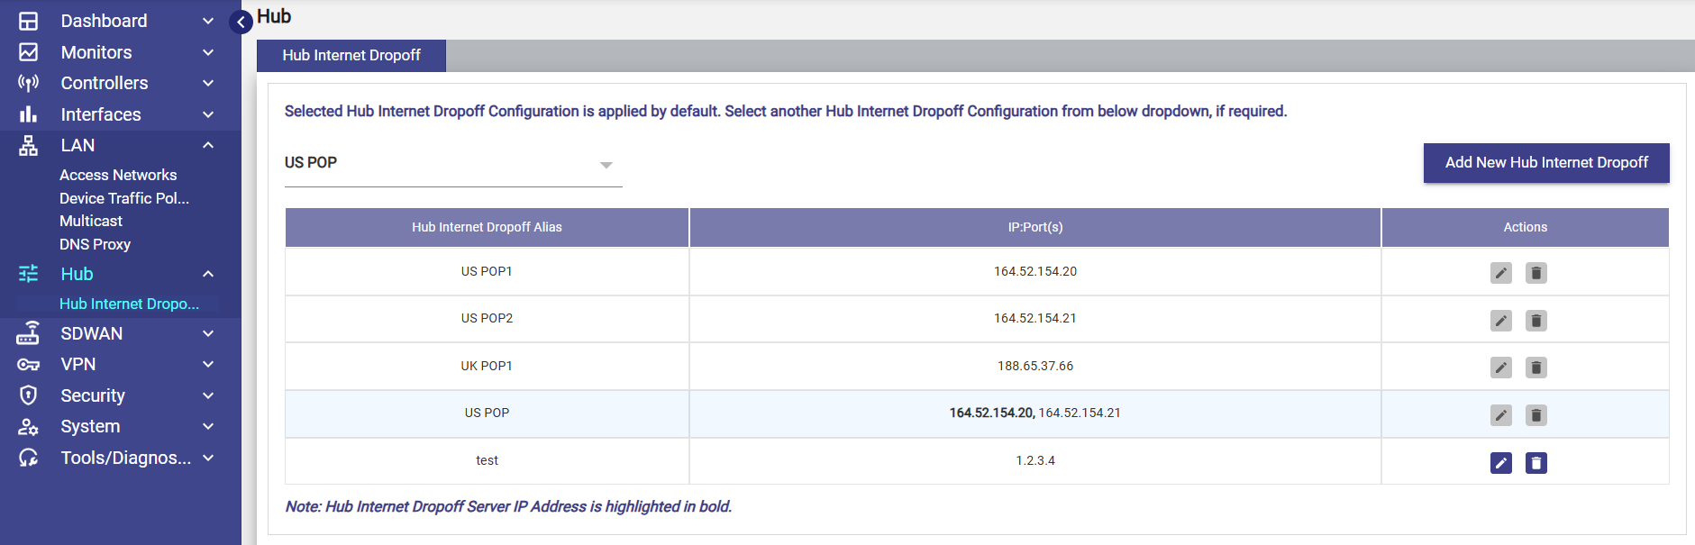Click the edit pencil for US POP2

[1500, 321]
